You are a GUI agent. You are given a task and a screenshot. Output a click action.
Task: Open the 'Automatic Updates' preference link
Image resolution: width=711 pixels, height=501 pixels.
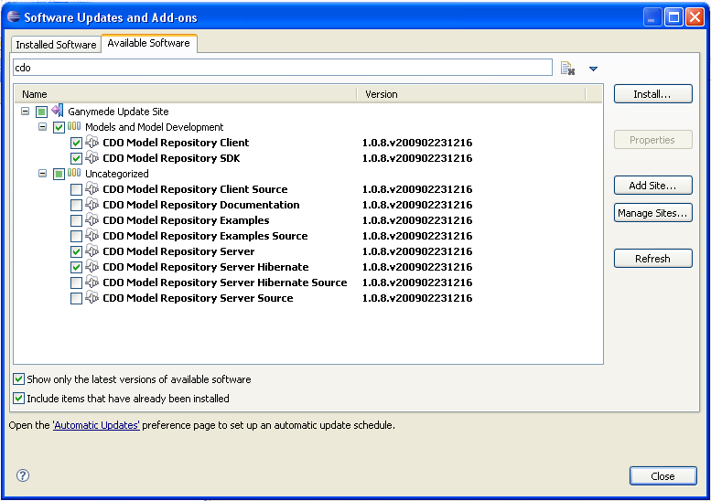tap(96, 425)
